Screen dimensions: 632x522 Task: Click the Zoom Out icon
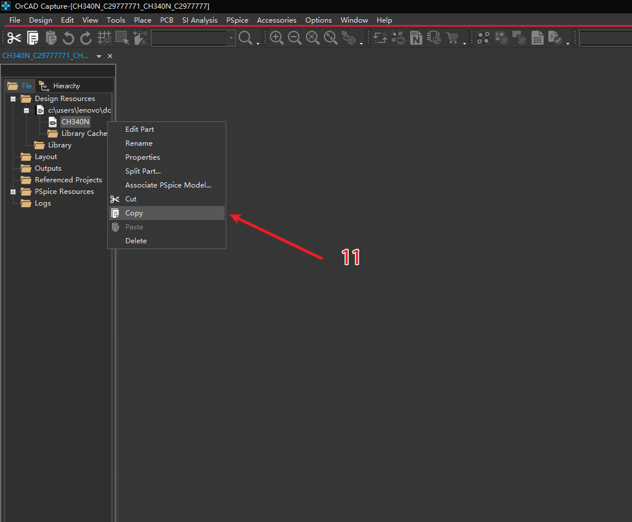295,38
